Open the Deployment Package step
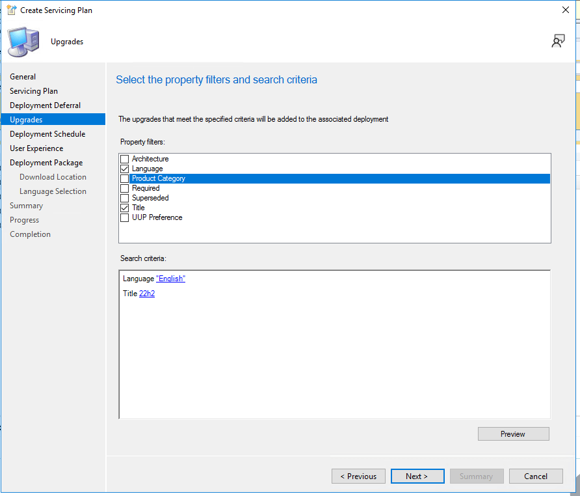Screen dimensions: 580x496 (46, 162)
